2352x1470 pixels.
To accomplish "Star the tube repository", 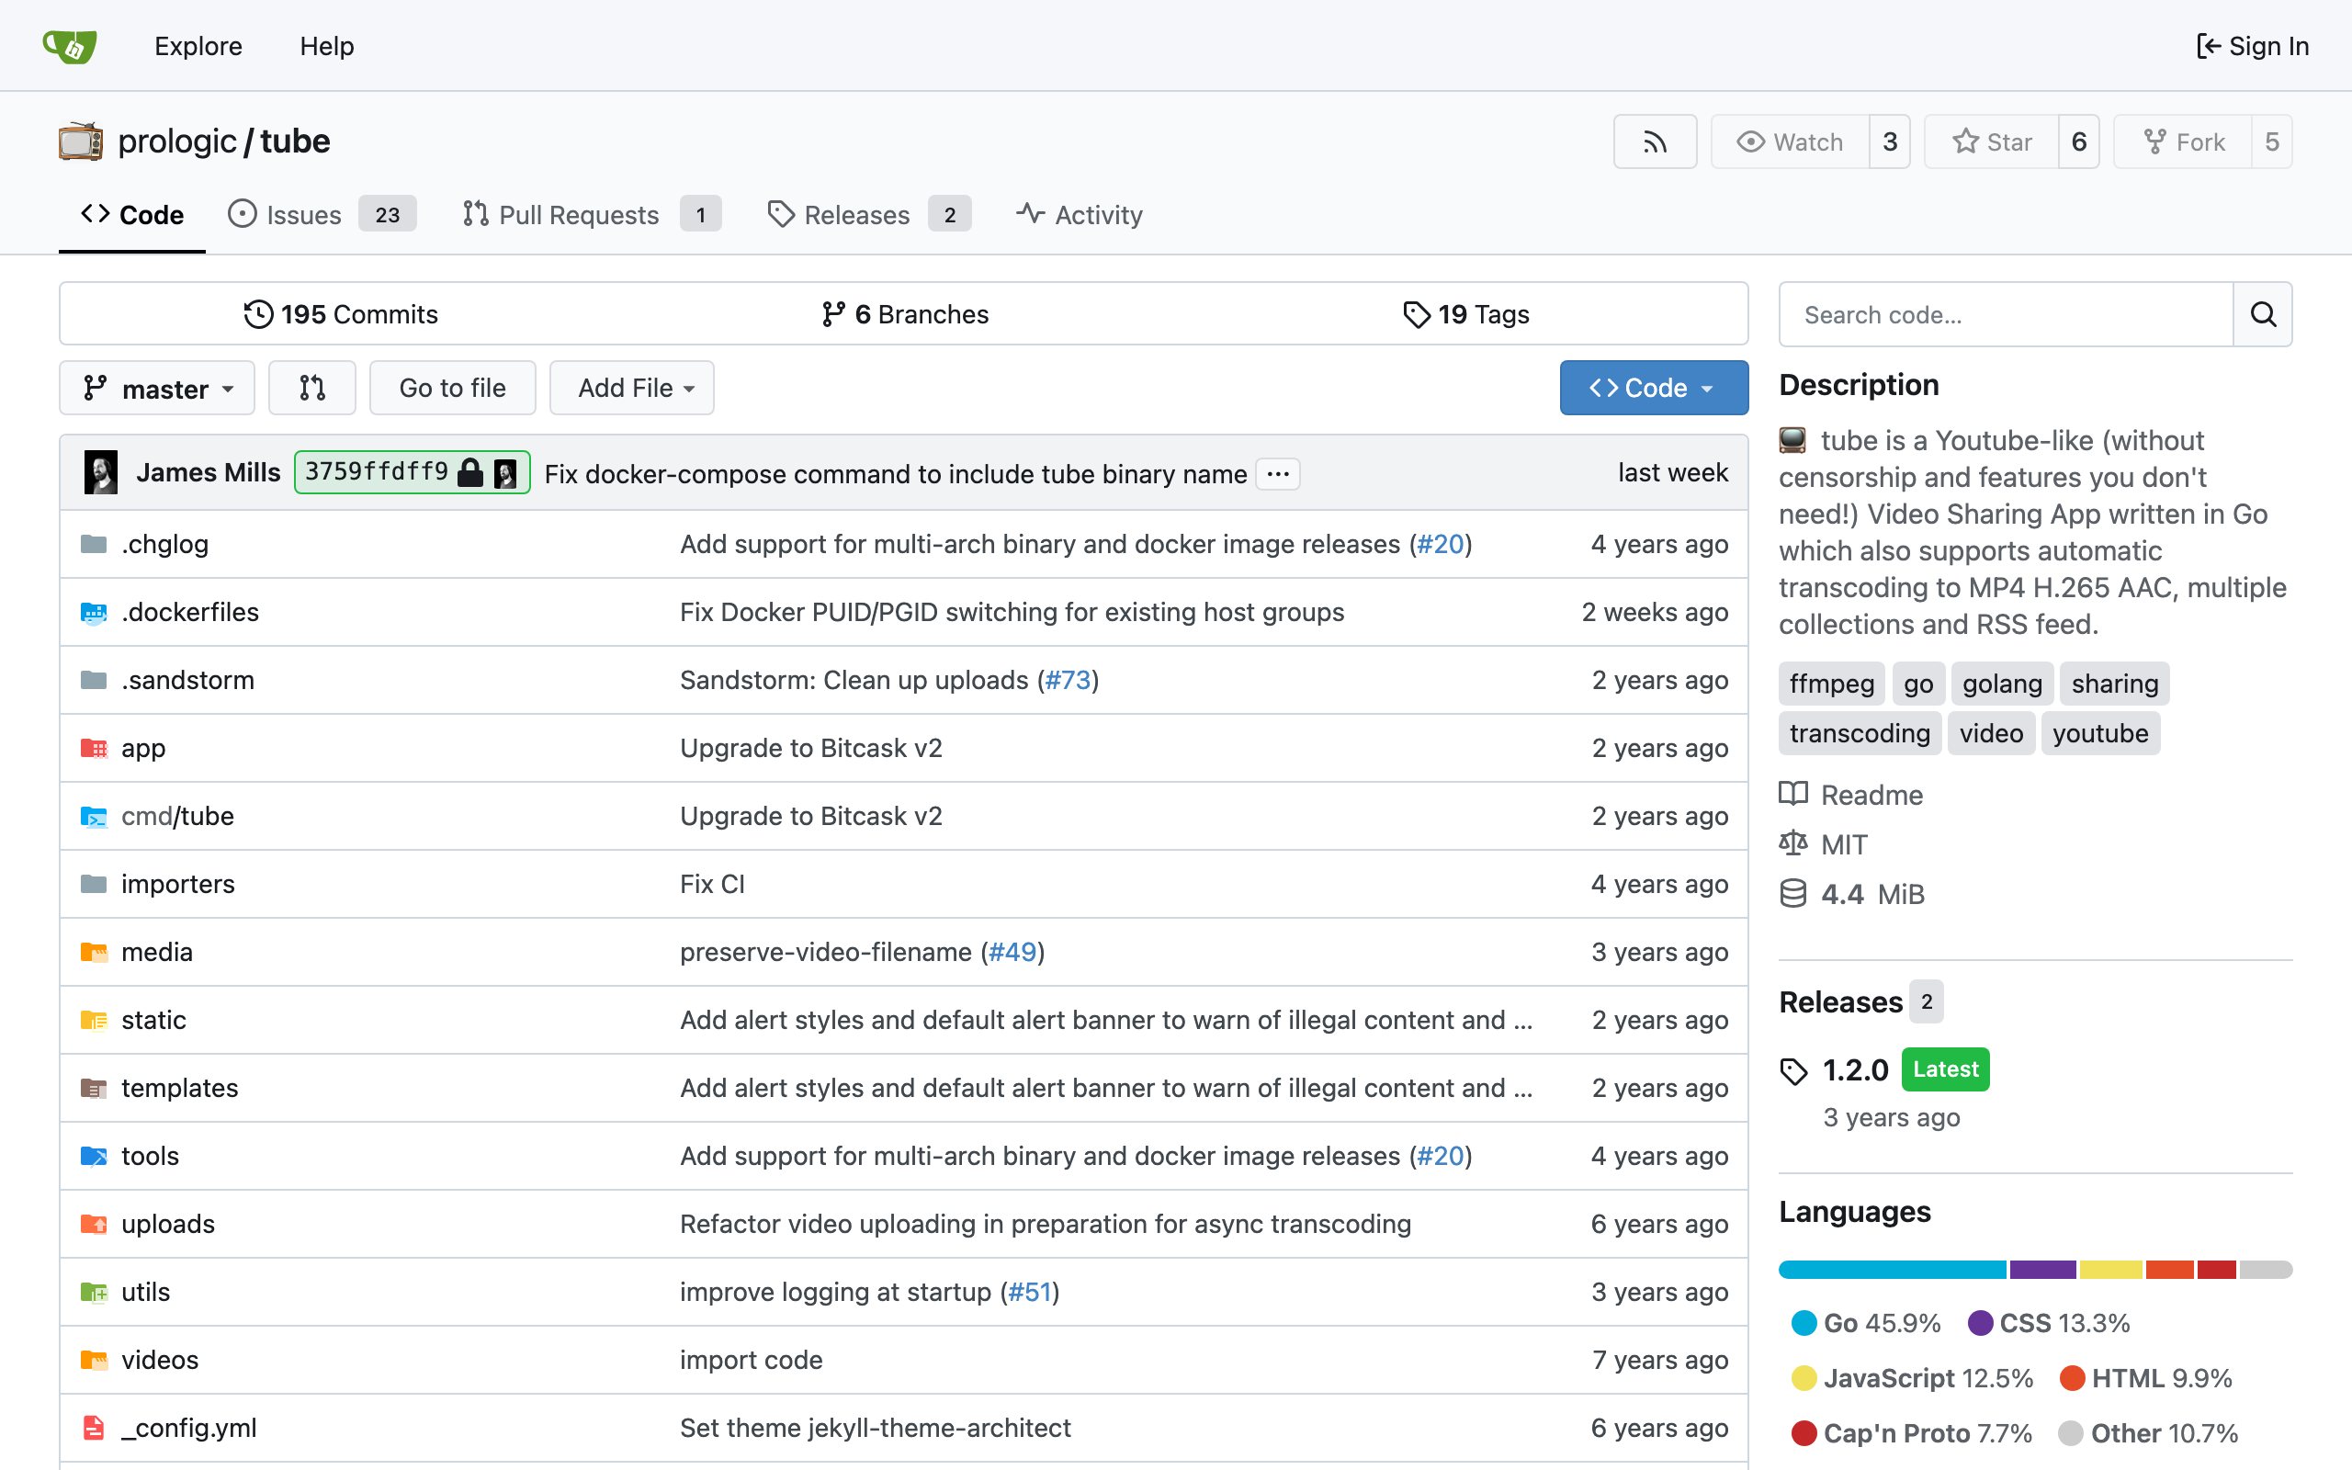I will [x=1992, y=141].
